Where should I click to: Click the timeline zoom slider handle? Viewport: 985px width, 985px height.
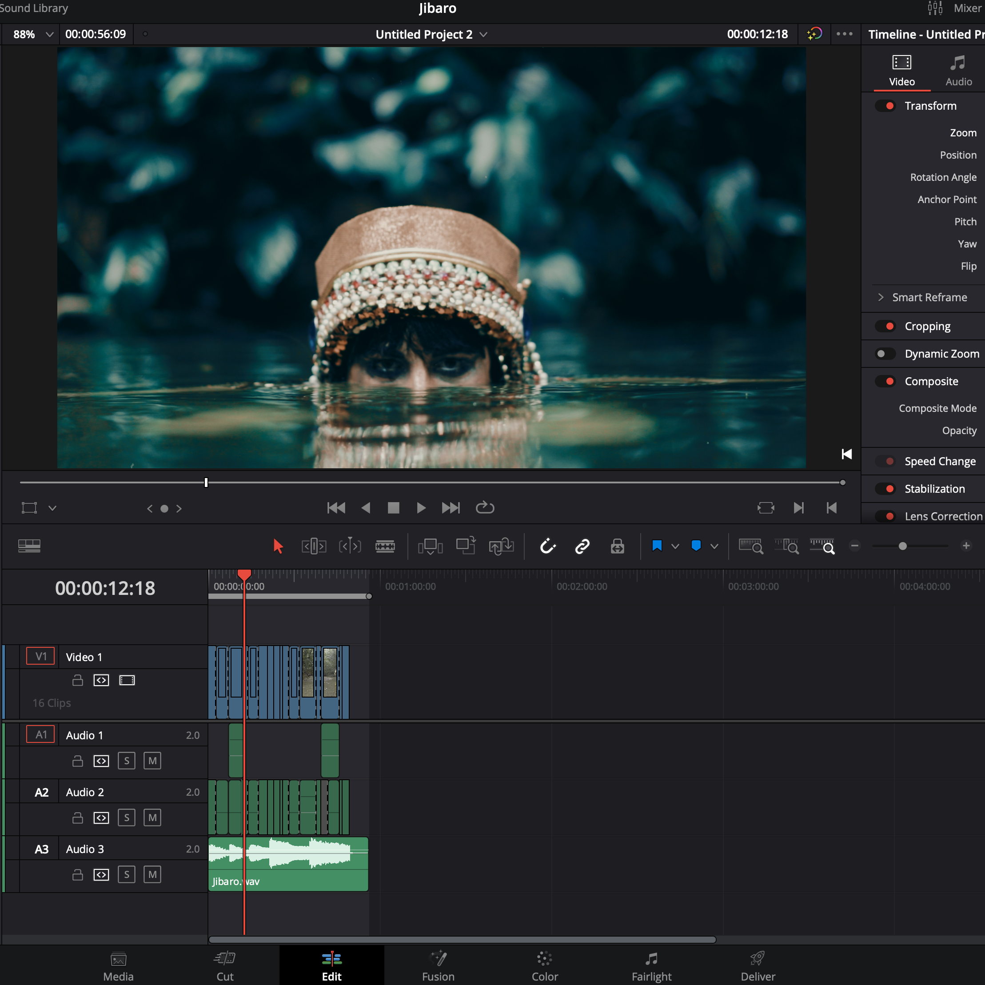[902, 546]
